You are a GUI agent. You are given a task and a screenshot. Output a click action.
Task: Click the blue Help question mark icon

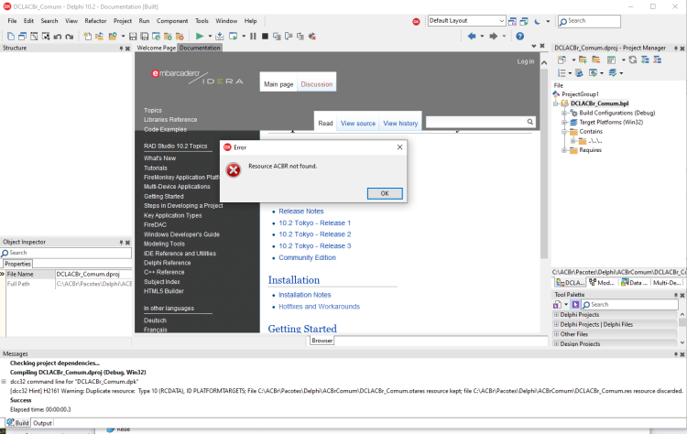520,37
